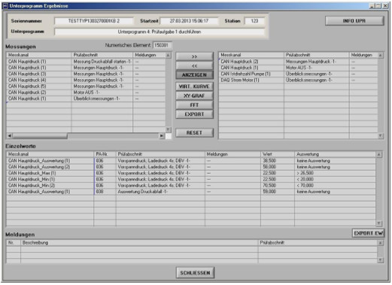Select left list row 'Überblicksmessungen -1-'
Viewport: 392px width, 285px height.
[x=86, y=99]
